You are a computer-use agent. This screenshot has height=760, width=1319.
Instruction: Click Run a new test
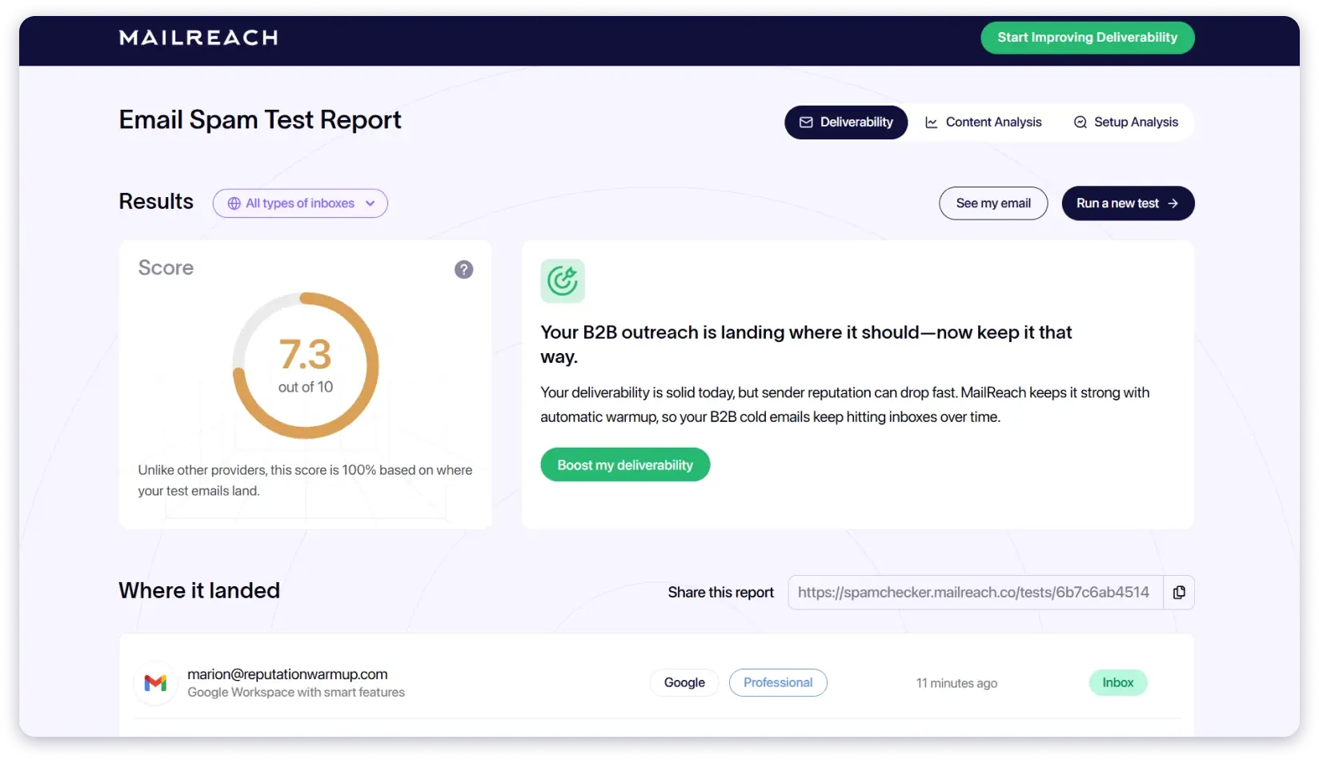click(x=1128, y=203)
